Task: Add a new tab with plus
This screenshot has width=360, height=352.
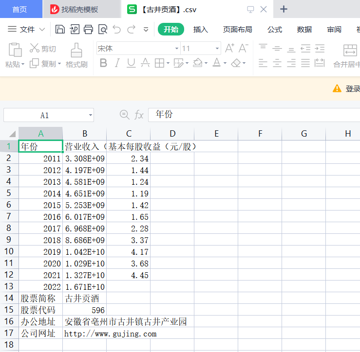Action: [284, 9]
